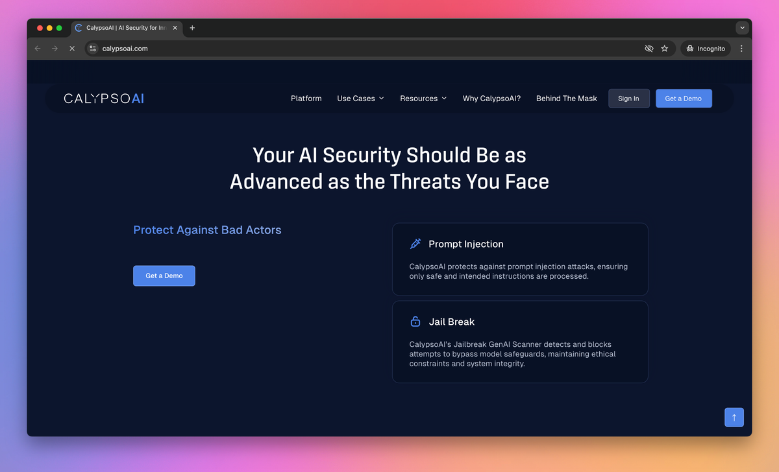This screenshot has width=779, height=472.
Task: Click the scroll-to-top arrow button
Action: [734, 418]
